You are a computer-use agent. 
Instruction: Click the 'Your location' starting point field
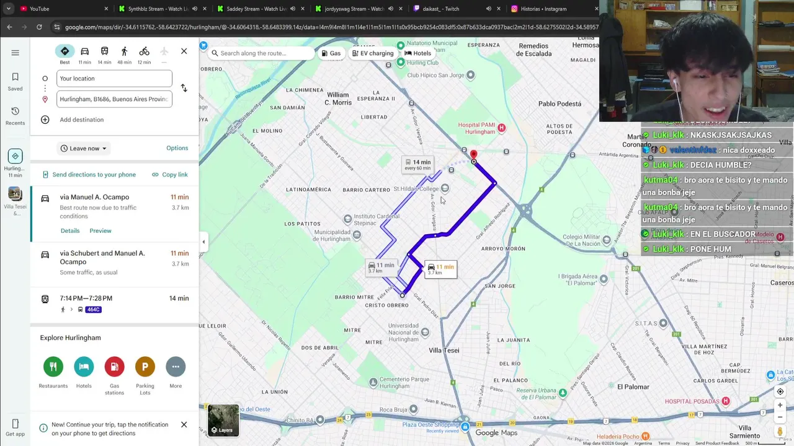114,79
